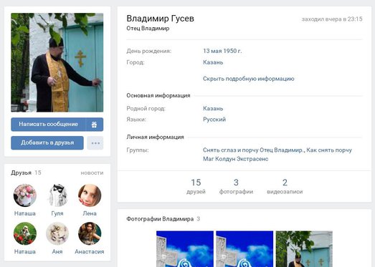Open friend Лена's avatar
Image resolution: width=375 pixels, height=267 pixels.
[90, 195]
